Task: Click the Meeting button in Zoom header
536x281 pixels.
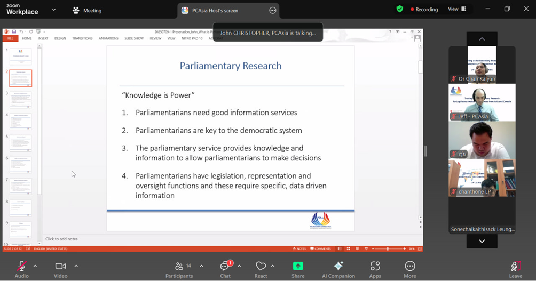Action: click(87, 11)
